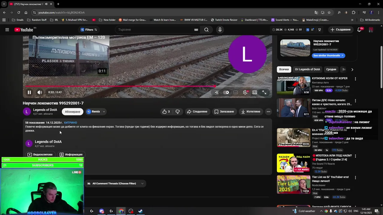383x215 pixels.
Task: Open on-screen keyboard icon in search box
Action: click(196, 30)
